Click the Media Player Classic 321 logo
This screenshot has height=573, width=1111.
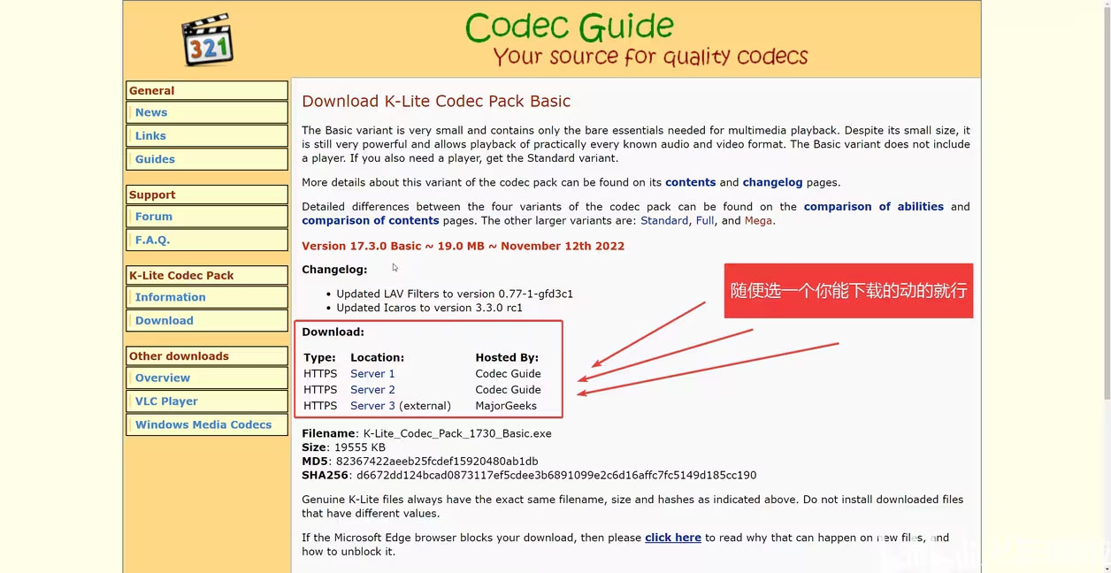[x=207, y=40]
